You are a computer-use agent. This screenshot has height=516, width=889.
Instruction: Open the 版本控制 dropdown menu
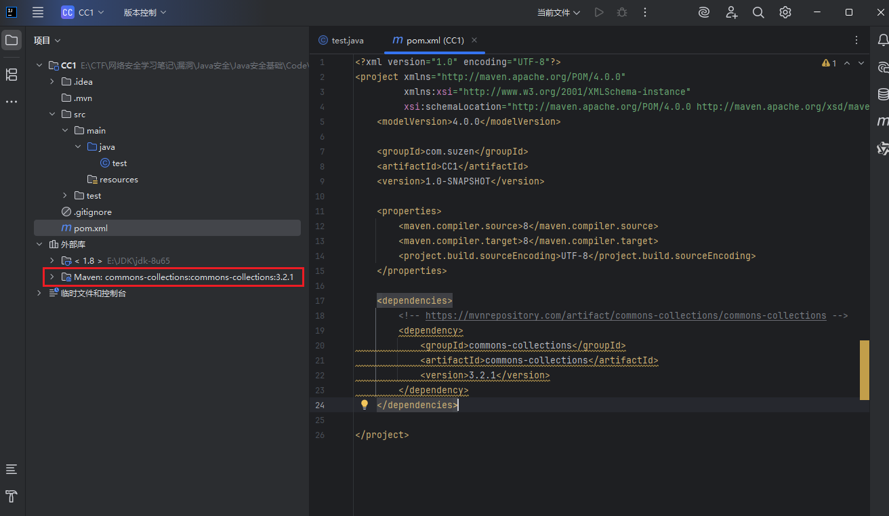pos(144,12)
